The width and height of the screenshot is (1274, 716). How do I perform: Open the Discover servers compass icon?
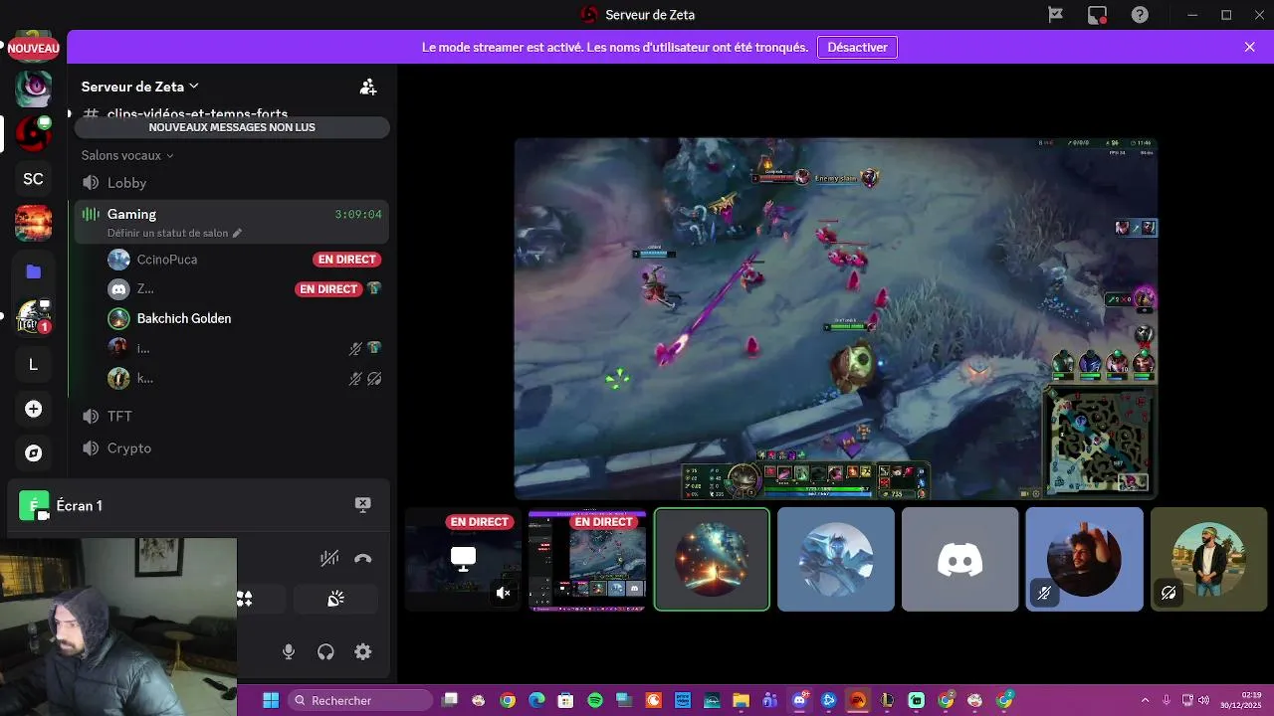click(33, 453)
